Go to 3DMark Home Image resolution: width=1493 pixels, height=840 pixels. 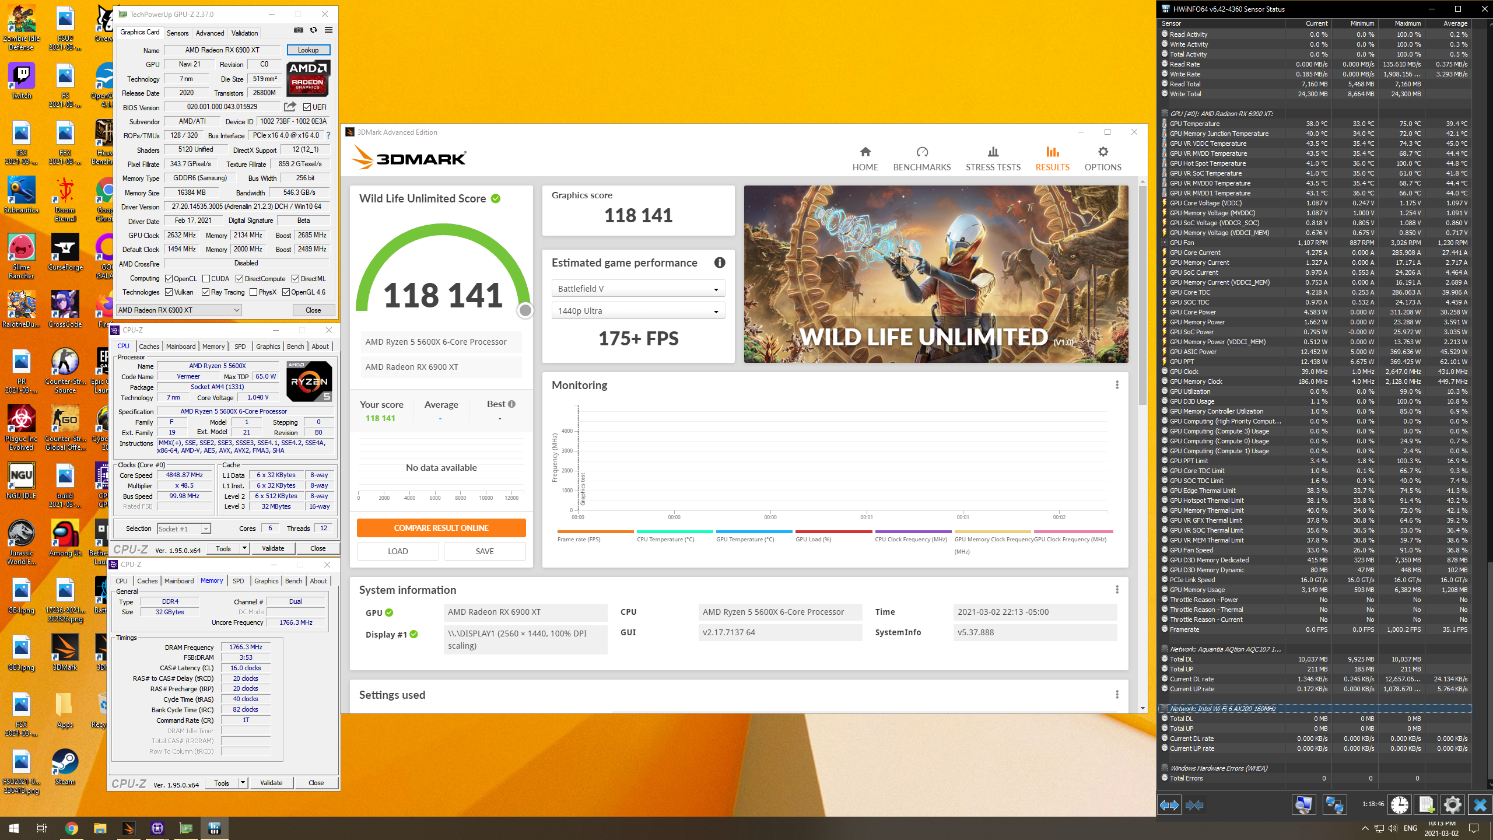[865, 159]
